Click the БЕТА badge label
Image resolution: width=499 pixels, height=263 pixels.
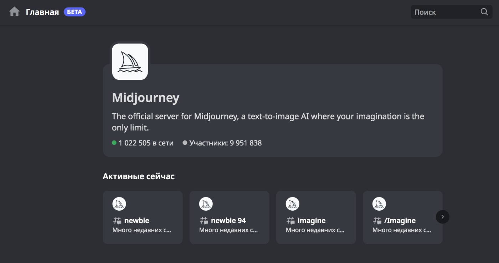pos(74,11)
